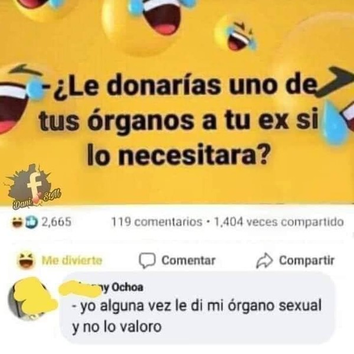Click the Me divierte laughing emoji icon

(x=27, y=260)
